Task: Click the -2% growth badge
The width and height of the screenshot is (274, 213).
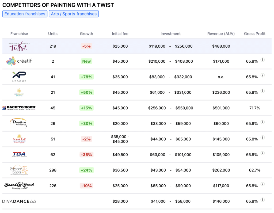Action: pyautogui.click(x=86, y=139)
